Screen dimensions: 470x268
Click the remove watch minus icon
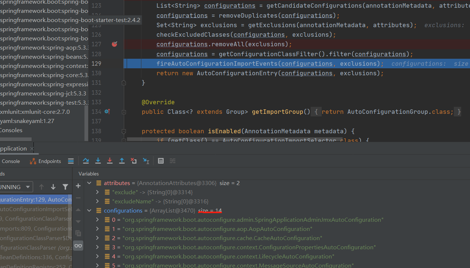tap(78, 198)
